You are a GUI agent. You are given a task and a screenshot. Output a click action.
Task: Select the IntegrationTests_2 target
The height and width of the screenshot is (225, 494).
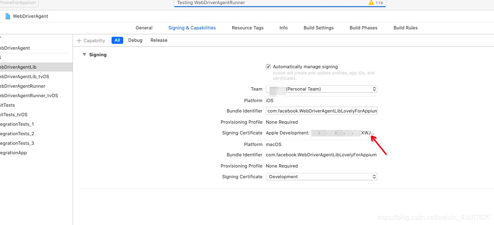[36, 134]
